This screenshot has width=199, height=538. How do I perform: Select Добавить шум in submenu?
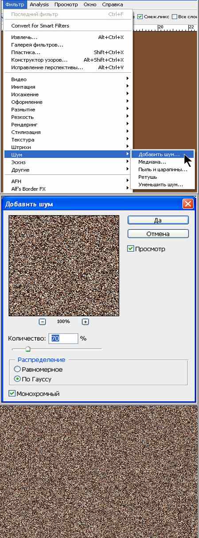(x=162, y=155)
